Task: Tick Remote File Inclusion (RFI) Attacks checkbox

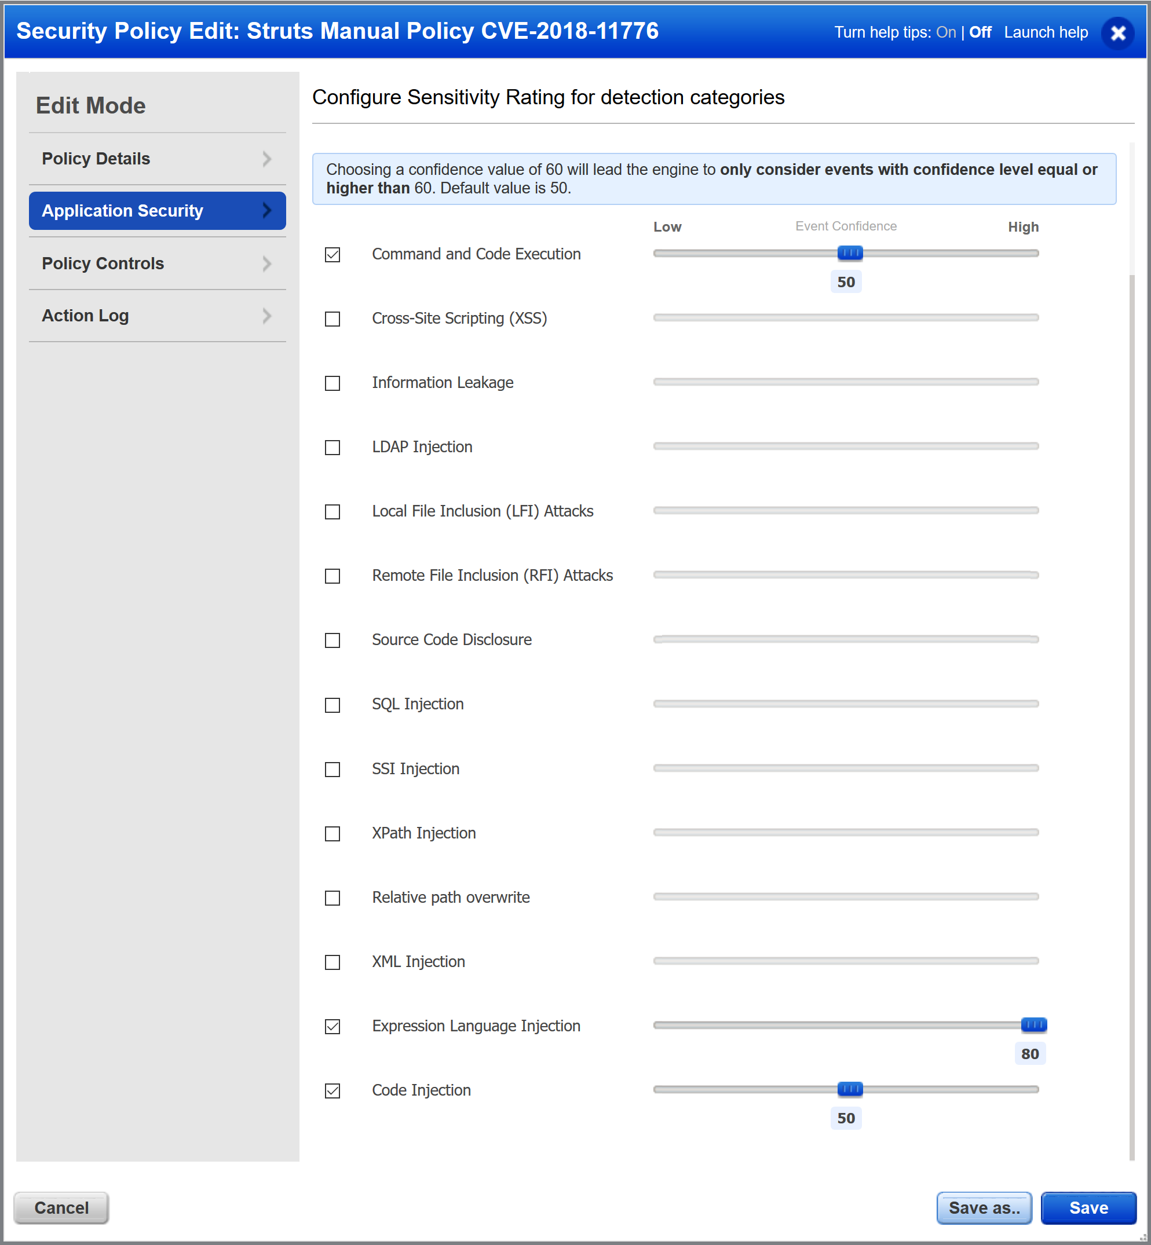Action: pos(332,576)
